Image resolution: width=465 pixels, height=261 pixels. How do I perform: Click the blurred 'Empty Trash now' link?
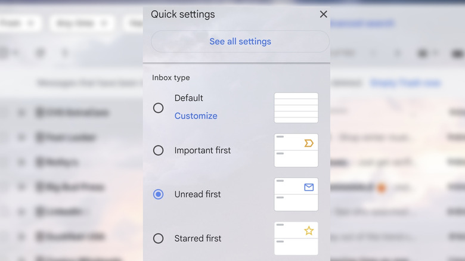(x=405, y=83)
